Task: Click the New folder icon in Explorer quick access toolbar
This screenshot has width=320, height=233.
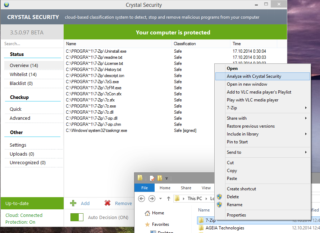Action: 160,178
